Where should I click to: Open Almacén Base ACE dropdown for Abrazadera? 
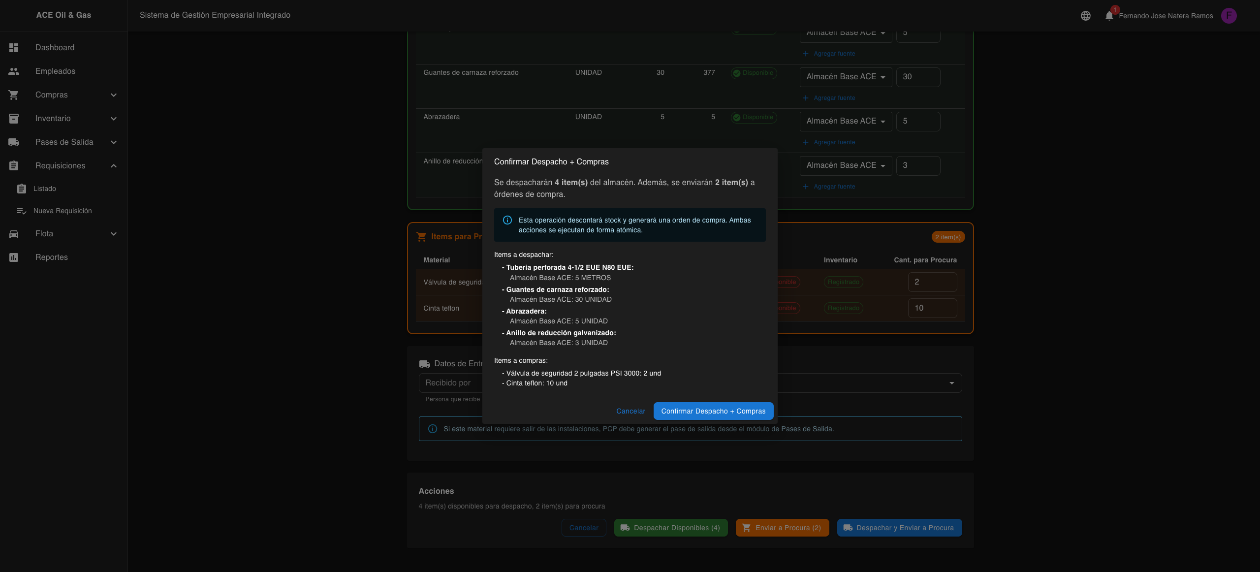pos(845,121)
